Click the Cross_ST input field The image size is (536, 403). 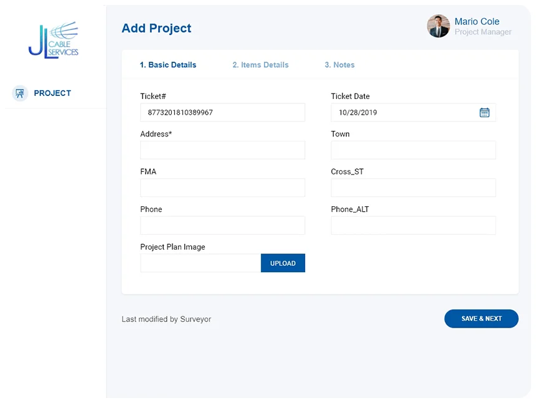coord(413,187)
